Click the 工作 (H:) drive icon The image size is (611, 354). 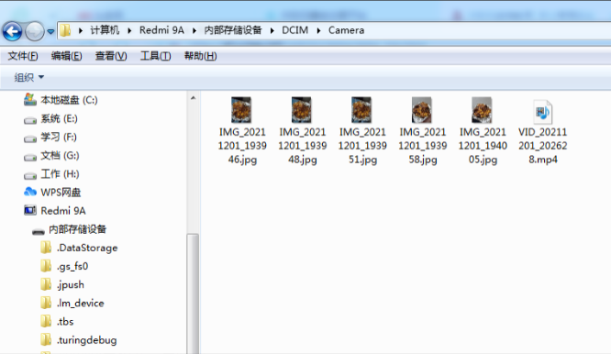30,175
